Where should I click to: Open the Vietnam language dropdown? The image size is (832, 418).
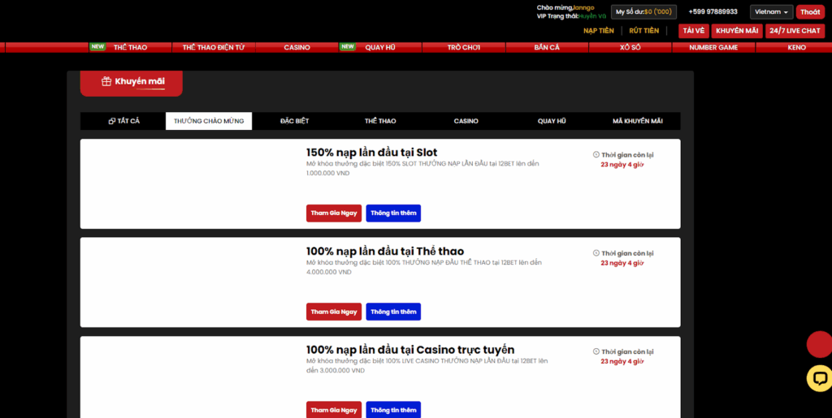click(772, 11)
